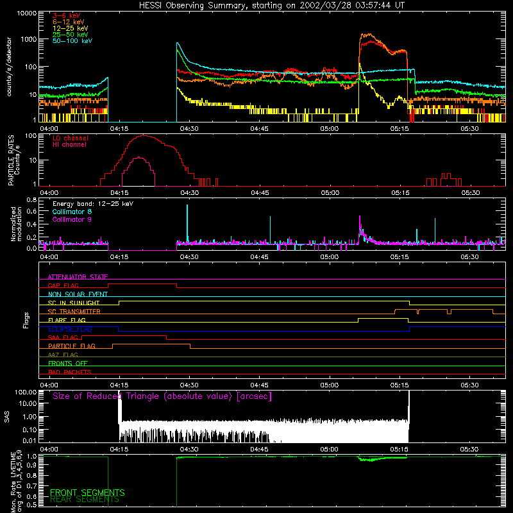Select the yellow 12-25 keV legend entry
Viewport: 513px width, 513px height.
(71, 28)
